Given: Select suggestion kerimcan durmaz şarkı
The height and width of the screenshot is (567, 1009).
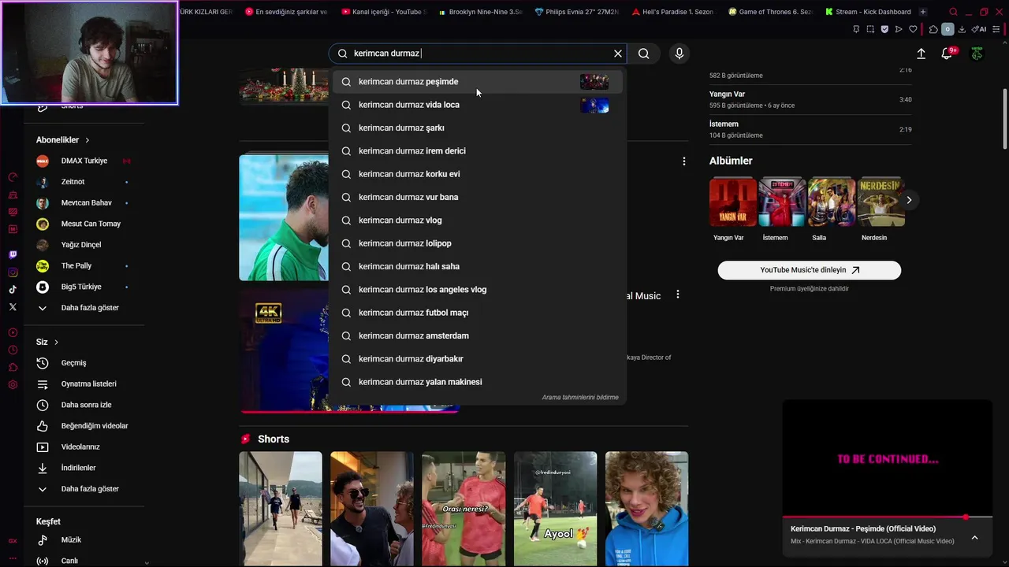Looking at the screenshot, I should [477, 128].
